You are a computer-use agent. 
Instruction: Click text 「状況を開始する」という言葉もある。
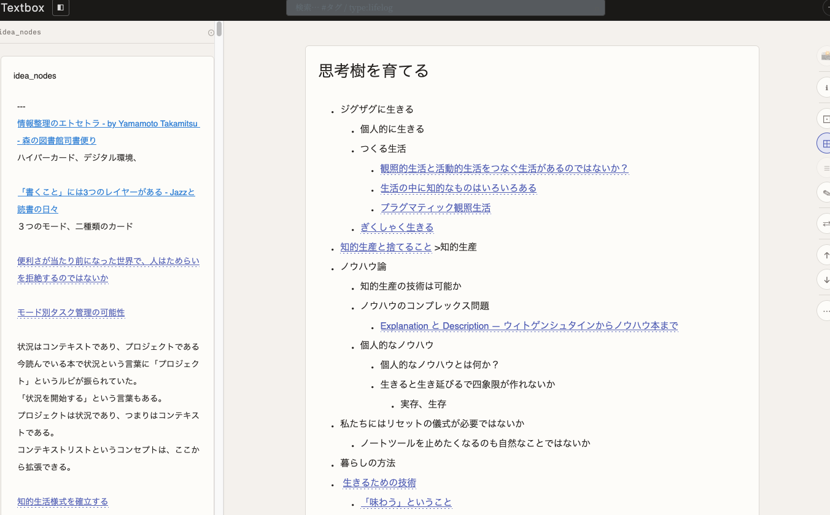[x=90, y=398]
